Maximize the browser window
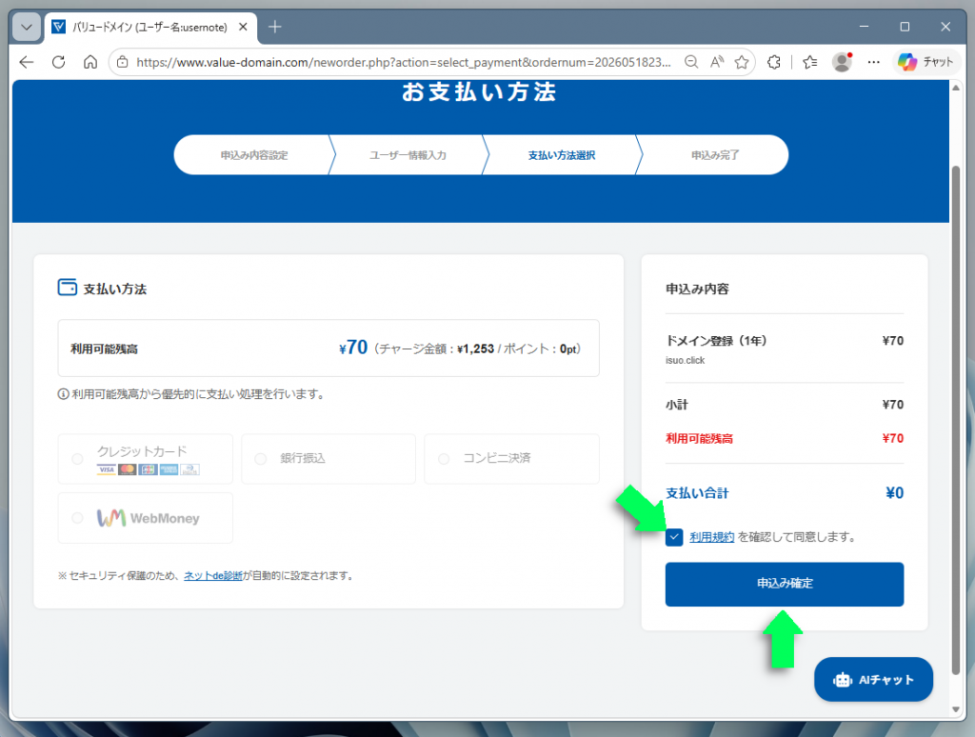975x737 pixels. pyautogui.click(x=905, y=27)
